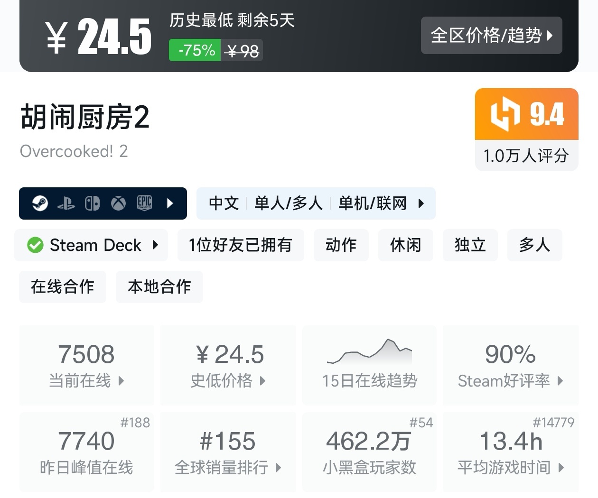Click the Xbox platform icon
Screen dimensions: 598x498
point(118,203)
